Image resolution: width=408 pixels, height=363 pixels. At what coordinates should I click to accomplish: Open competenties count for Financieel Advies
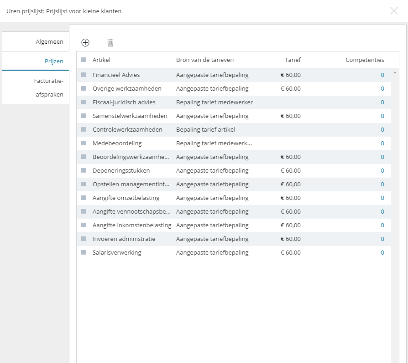pyautogui.click(x=382, y=75)
